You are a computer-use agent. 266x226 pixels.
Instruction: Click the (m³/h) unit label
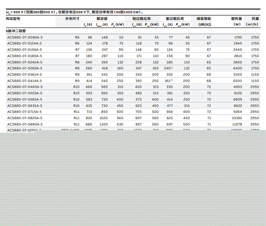tap(252, 24)
